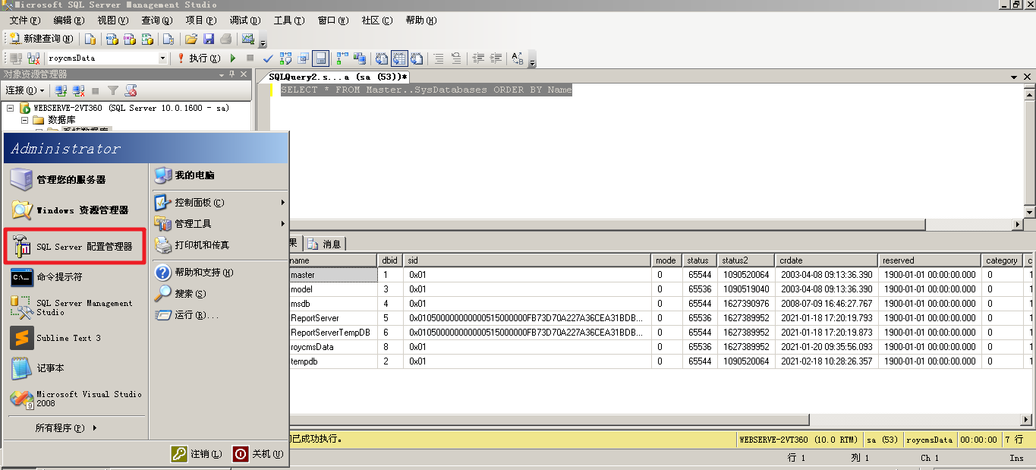Open 我的电脑 from Start menu

(x=185, y=175)
